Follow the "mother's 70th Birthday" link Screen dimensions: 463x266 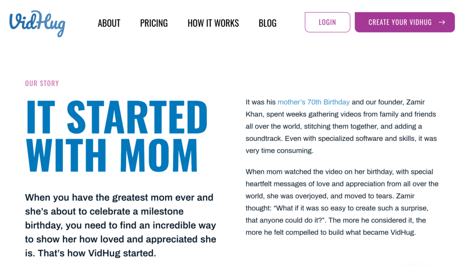point(313,102)
